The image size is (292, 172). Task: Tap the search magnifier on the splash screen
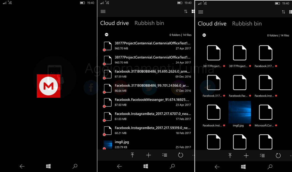[75, 166]
